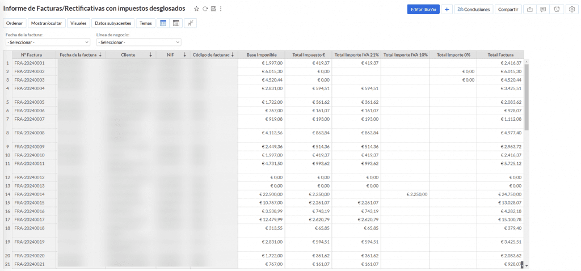
Task: Click the Editar diseño button
Action: click(423, 10)
